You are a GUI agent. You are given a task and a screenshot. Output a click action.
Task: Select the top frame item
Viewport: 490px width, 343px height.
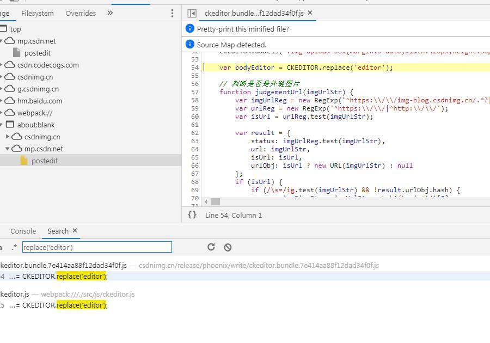(x=15, y=29)
